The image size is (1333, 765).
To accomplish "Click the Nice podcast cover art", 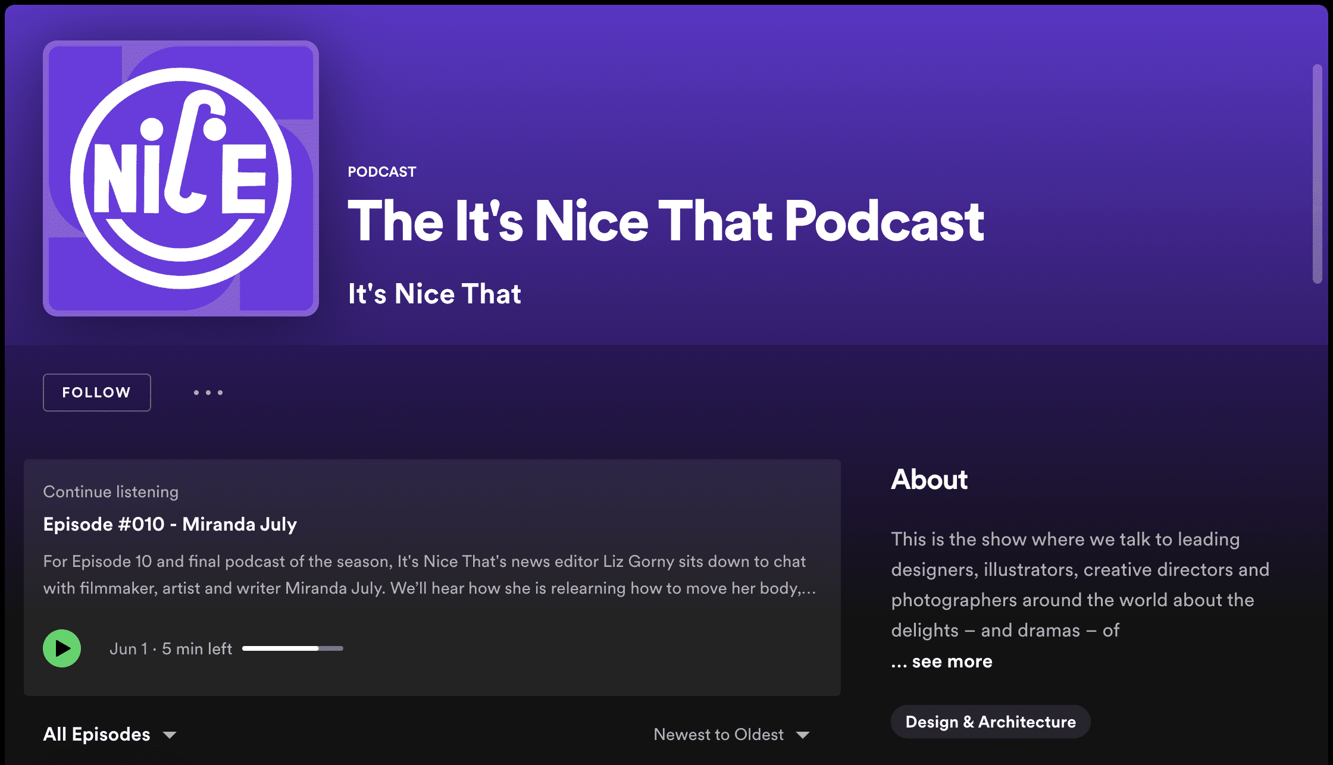I will 181,178.
